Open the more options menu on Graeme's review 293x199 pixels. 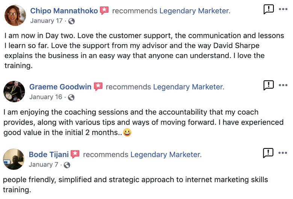283,85
